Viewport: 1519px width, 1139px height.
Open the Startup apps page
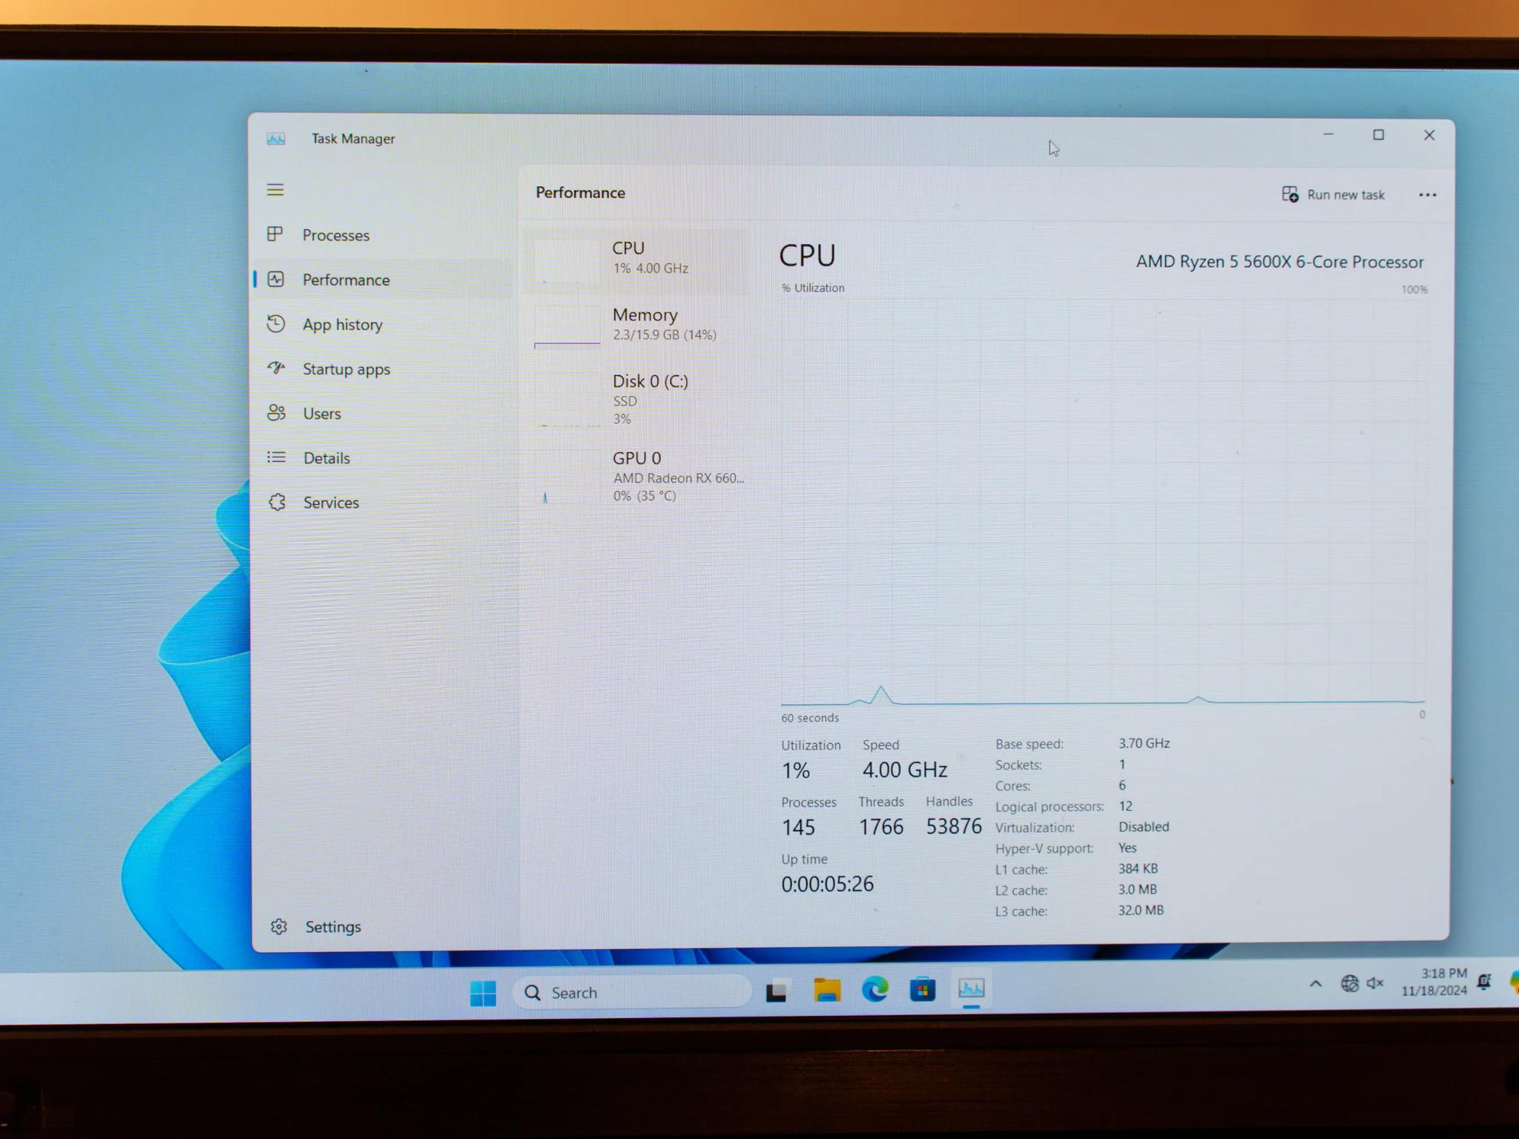coord(346,369)
